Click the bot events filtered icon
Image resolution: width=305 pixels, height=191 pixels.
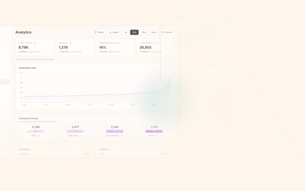tap(17, 59)
